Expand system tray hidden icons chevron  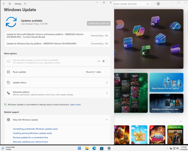(167, 148)
